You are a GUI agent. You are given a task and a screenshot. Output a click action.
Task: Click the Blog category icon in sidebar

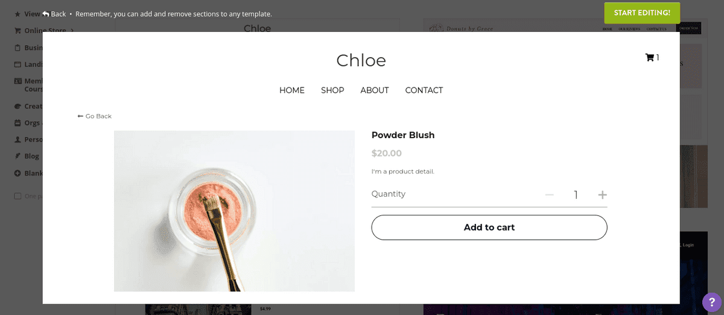click(x=18, y=156)
